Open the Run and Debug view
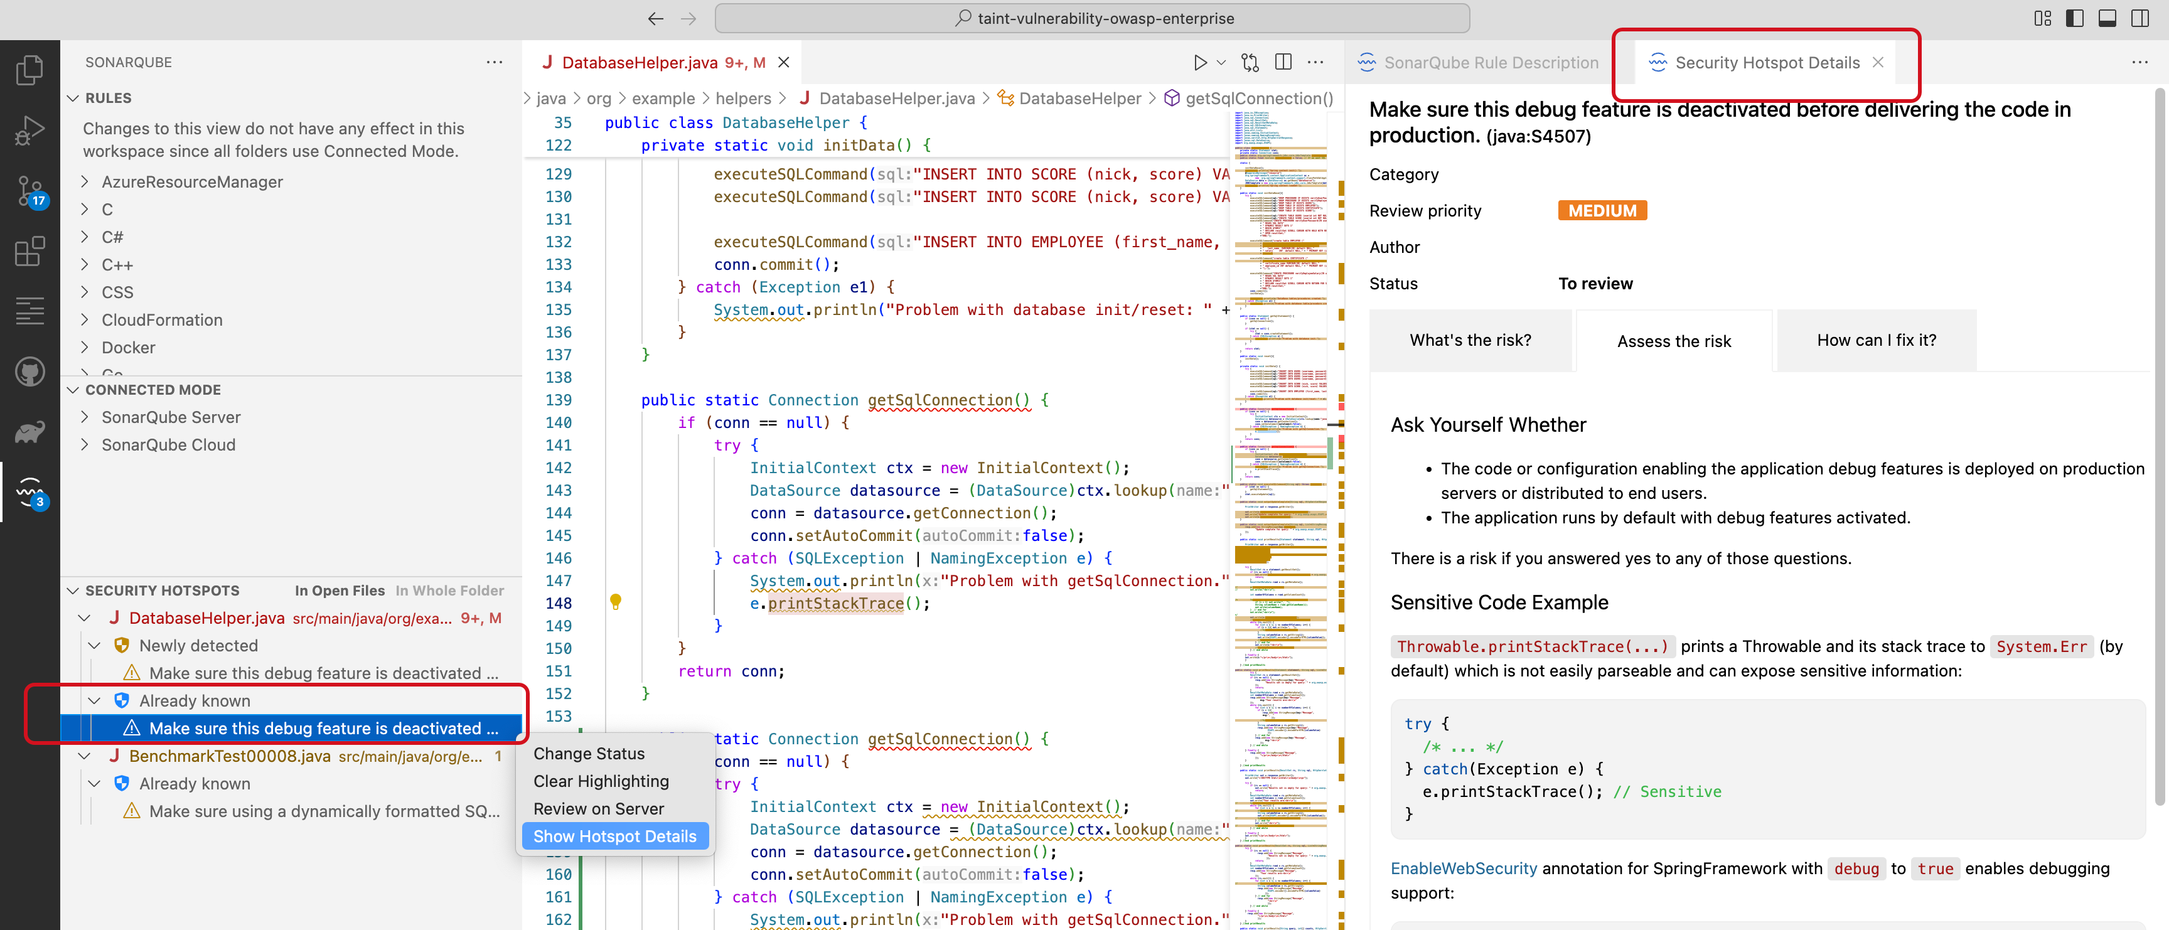The width and height of the screenshot is (2169, 930). pos(30,131)
